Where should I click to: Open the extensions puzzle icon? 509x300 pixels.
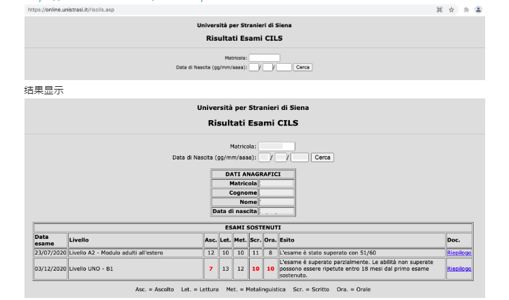(x=466, y=10)
